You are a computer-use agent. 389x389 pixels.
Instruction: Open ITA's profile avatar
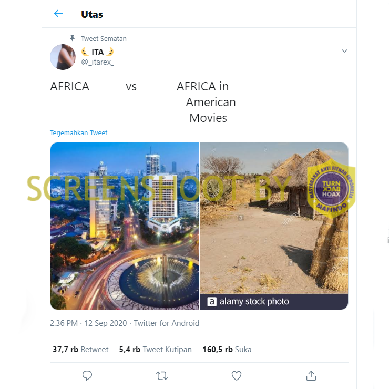(63, 57)
